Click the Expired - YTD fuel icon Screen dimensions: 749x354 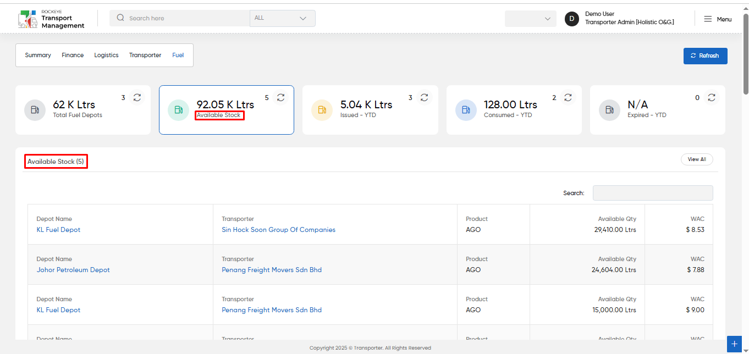(609, 110)
